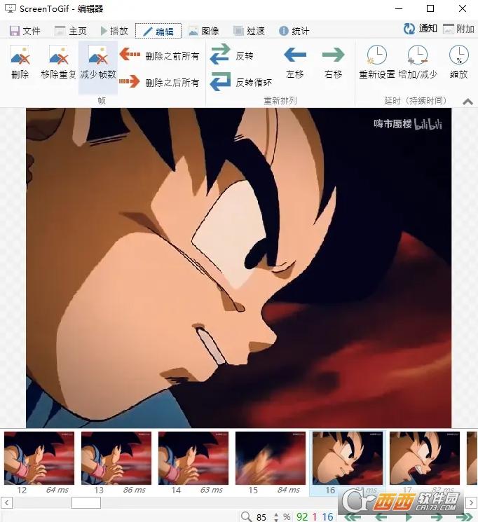Click the selected frame index 16
The image size is (478, 522).
327,516
